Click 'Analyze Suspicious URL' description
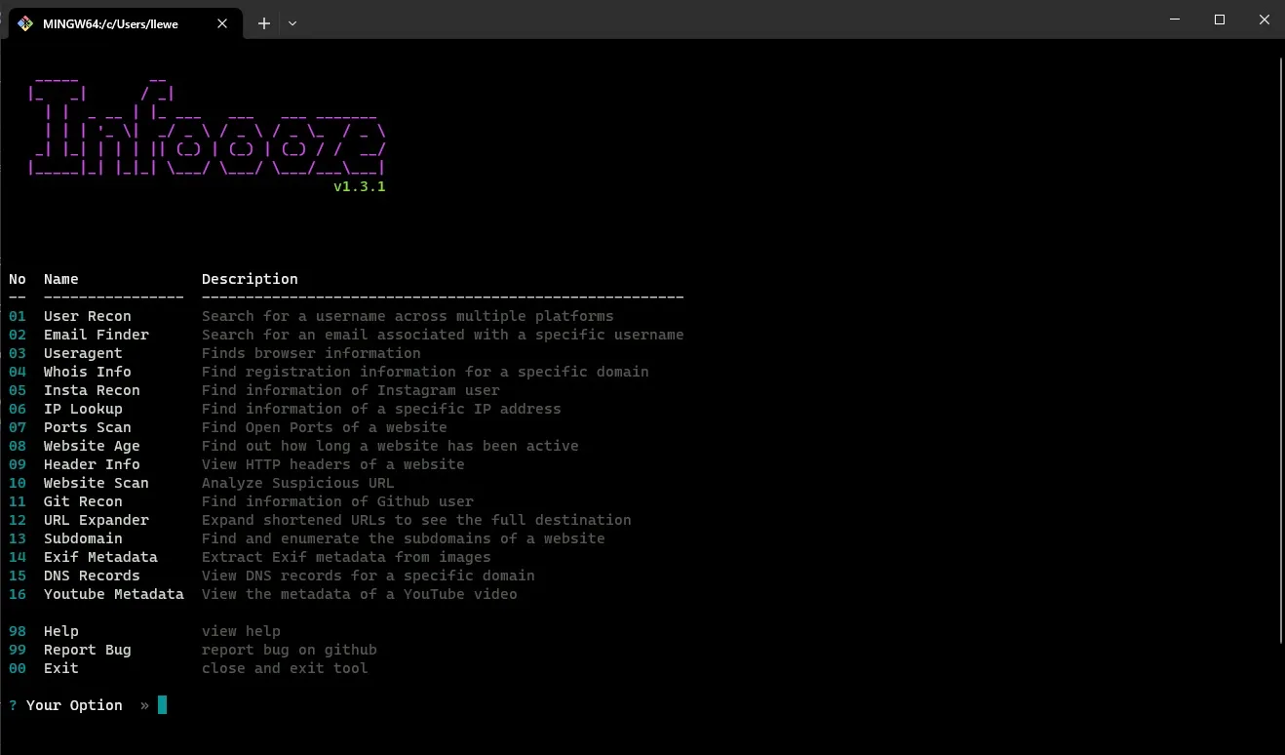The width and height of the screenshot is (1285, 755). tap(298, 483)
